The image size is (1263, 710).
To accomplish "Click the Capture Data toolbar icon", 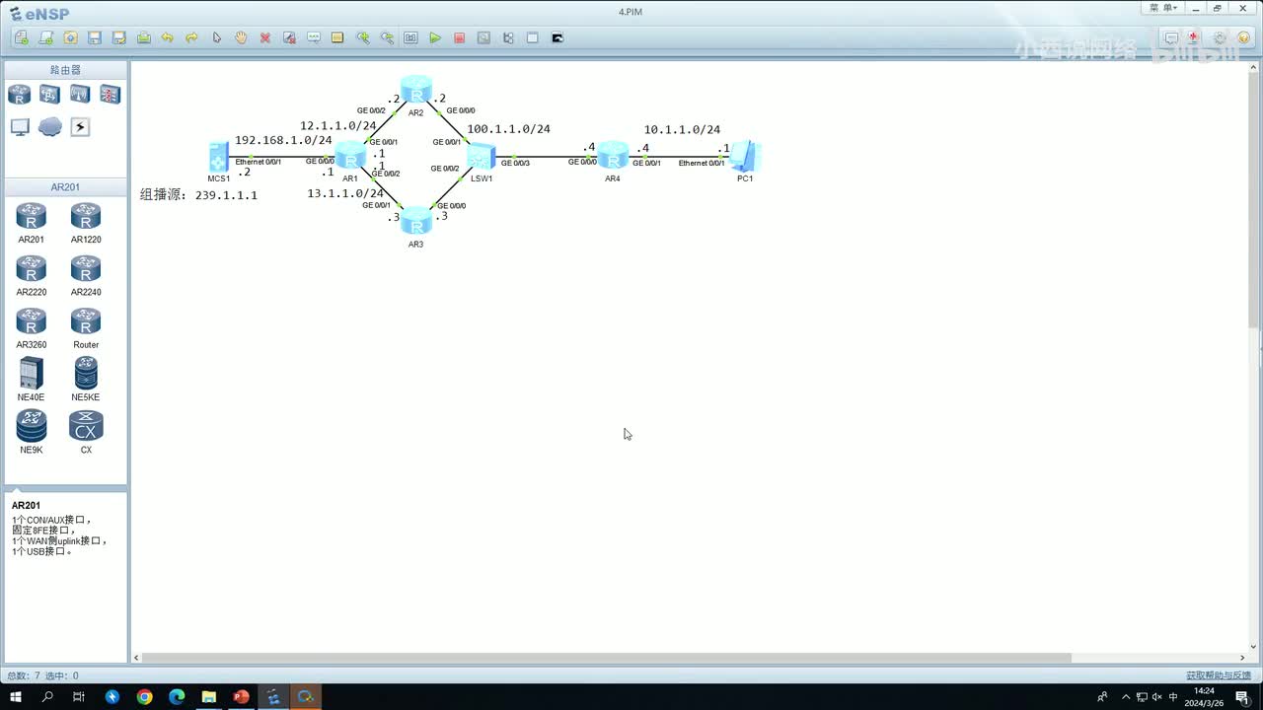I will coord(483,37).
